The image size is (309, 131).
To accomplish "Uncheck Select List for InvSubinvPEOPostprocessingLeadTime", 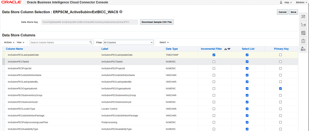I will (x=247, y=122).
